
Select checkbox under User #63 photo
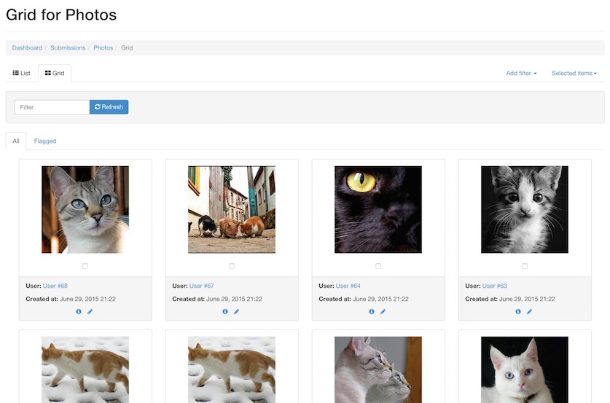[x=525, y=266]
